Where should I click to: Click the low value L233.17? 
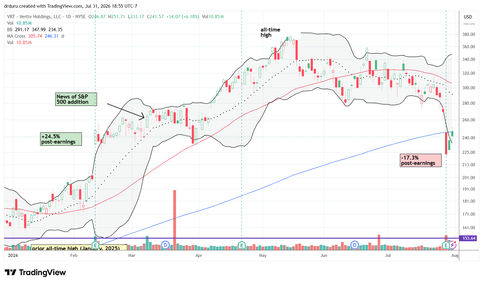point(136,17)
